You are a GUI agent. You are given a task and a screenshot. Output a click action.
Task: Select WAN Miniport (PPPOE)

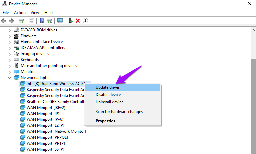[47, 137]
